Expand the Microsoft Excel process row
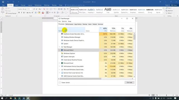The height and width of the screenshot is (100, 179). pyautogui.click(x=59, y=63)
